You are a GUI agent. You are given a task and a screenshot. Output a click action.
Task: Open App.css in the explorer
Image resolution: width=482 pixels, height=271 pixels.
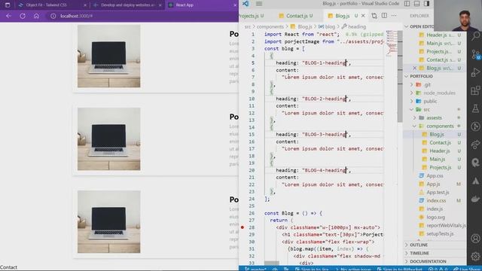tap(435, 175)
